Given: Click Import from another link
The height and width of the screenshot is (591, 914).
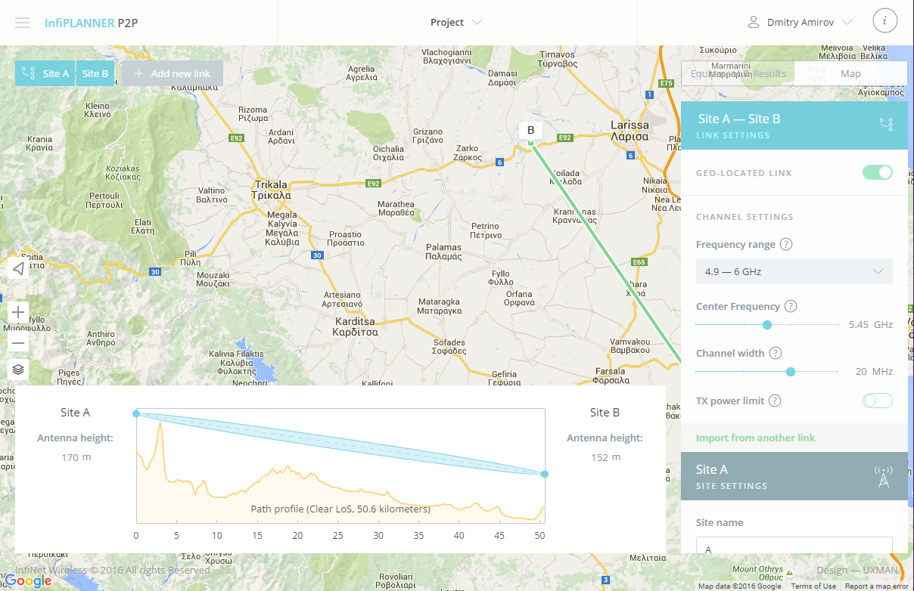Looking at the screenshot, I should [756, 438].
